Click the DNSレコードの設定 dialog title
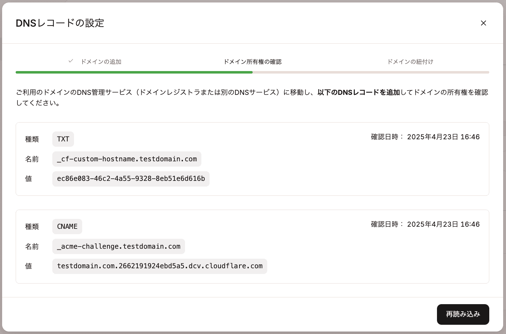Image resolution: width=506 pixels, height=334 pixels. (x=60, y=23)
